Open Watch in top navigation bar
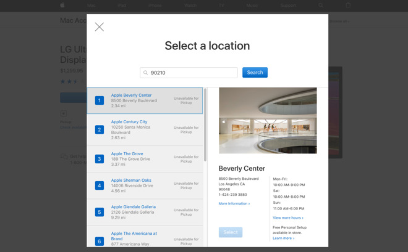Image resolution: width=408 pixels, height=252 pixels. click(x=190, y=5)
